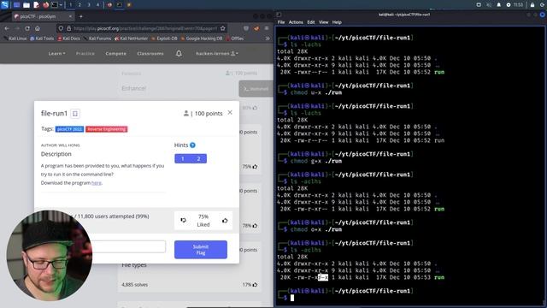Screen dimensions: 547x308
Task: Open terminal File menu
Action: pos(281,22)
